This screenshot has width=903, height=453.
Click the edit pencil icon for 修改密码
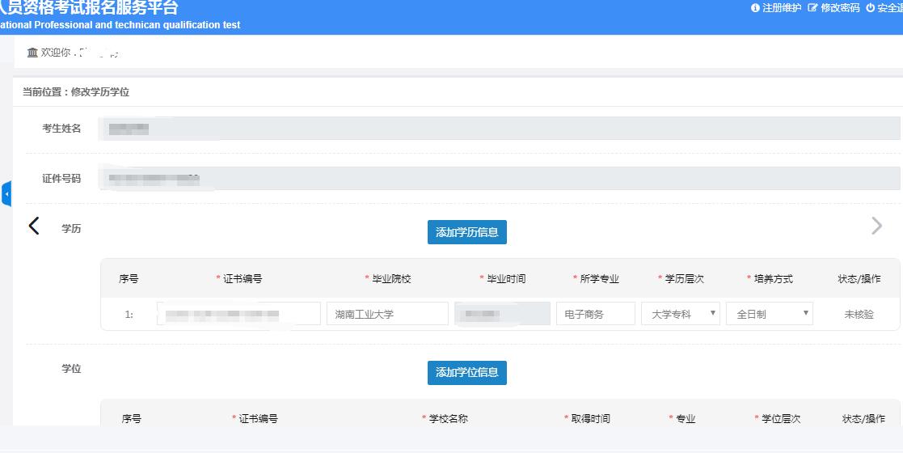[812, 8]
